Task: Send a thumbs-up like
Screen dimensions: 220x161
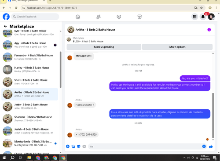Action: point(211,147)
